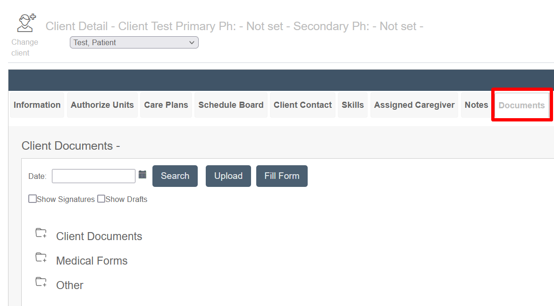554x306 pixels.
Task: Go to the Schedule Board tab
Action: click(231, 105)
